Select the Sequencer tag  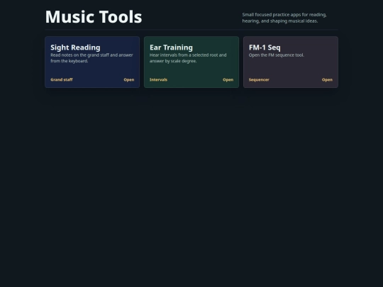point(259,79)
